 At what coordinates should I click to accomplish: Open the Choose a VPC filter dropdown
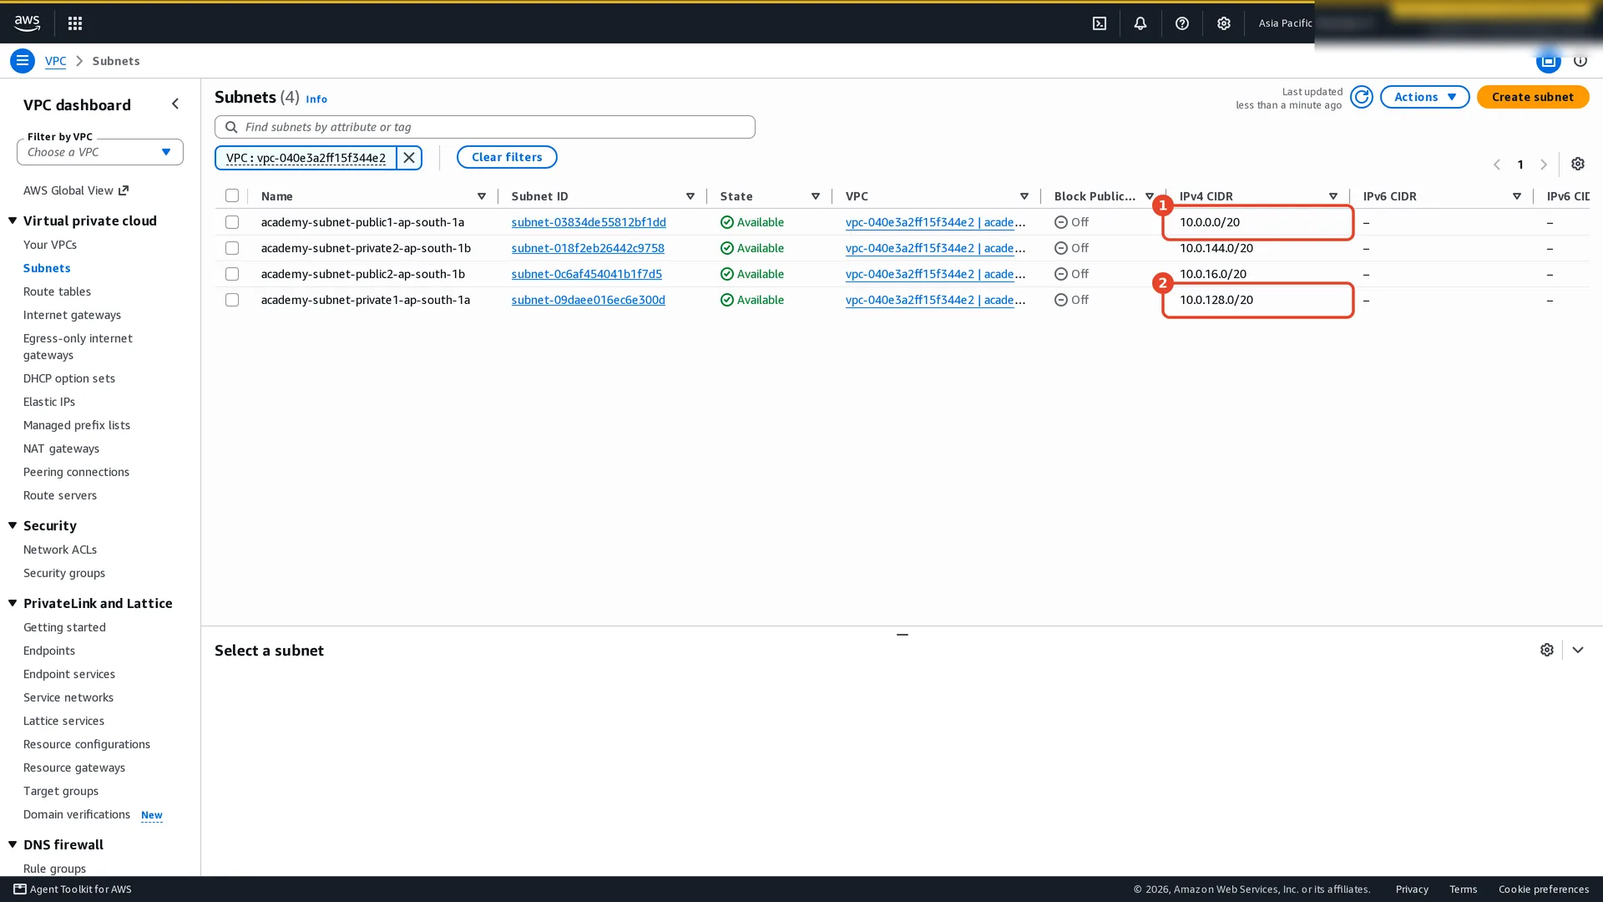[x=100, y=152]
